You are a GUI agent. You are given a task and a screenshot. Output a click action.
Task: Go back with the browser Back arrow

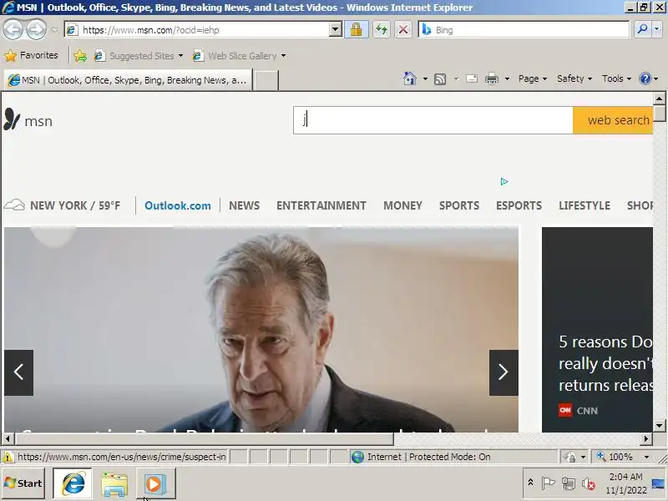(x=13, y=30)
